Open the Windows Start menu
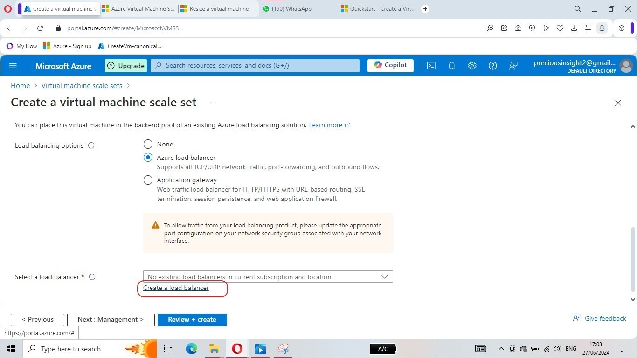Image resolution: width=637 pixels, height=358 pixels. coord(11,349)
